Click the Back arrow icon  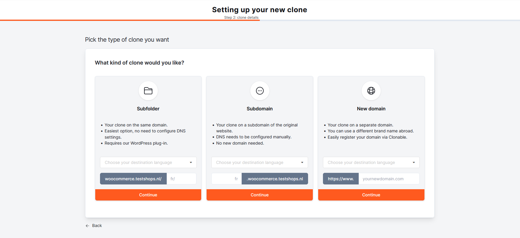[88, 226]
